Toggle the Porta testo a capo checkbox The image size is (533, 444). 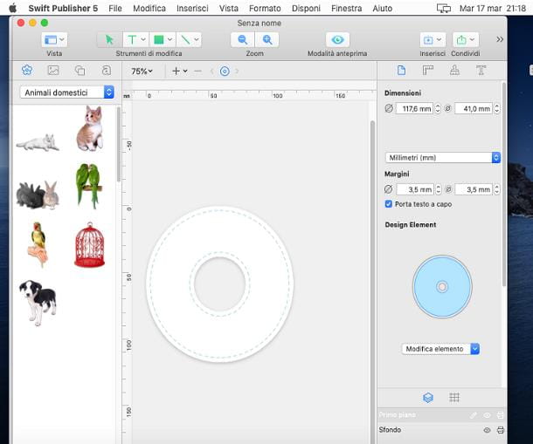coord(389,204)
